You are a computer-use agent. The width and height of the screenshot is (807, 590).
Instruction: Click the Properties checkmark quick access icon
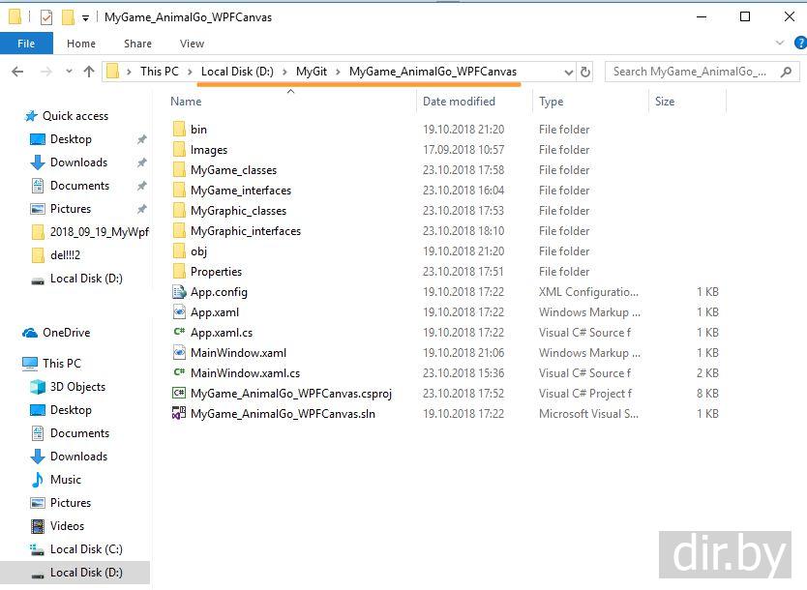coord(46,17)
